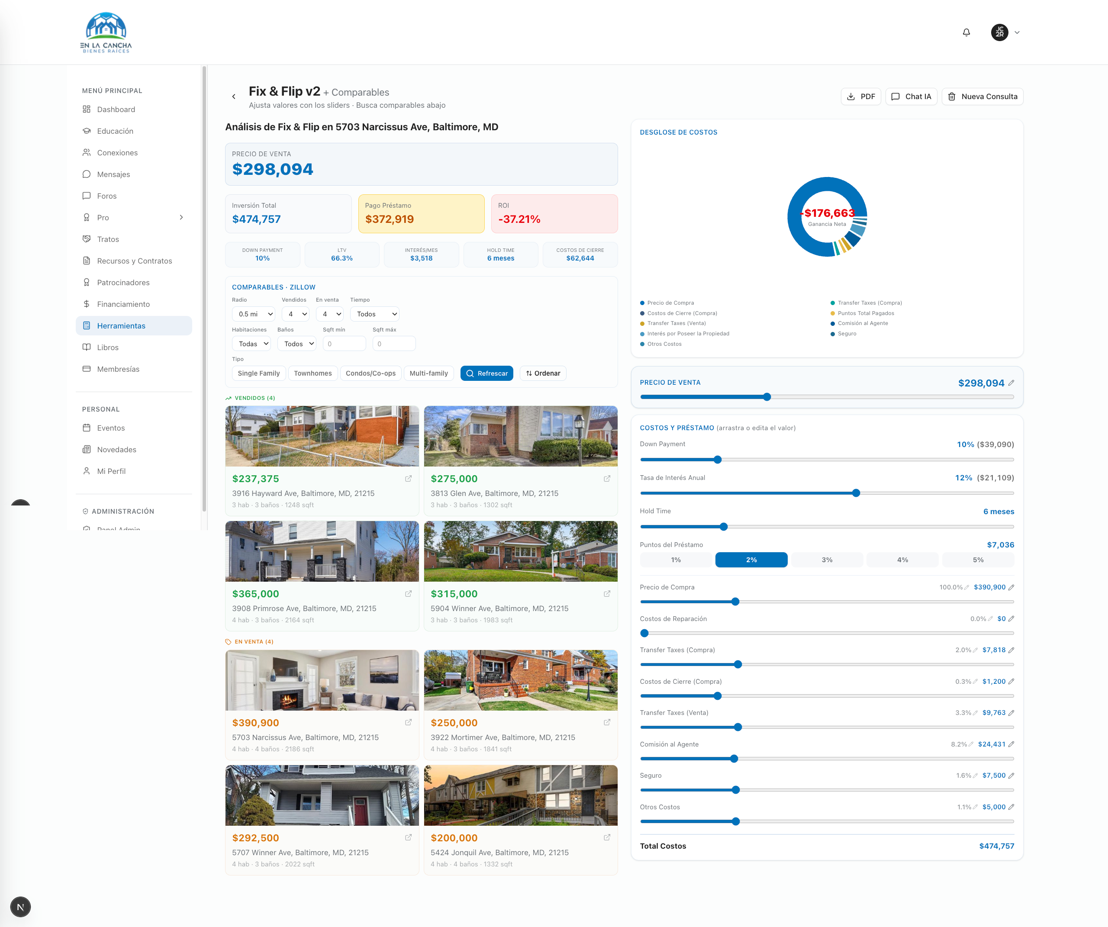Click the Hold Time slider handle
Image resolution: width=1108 pixels, height=927 pixels.
click(x=723, y=527)
